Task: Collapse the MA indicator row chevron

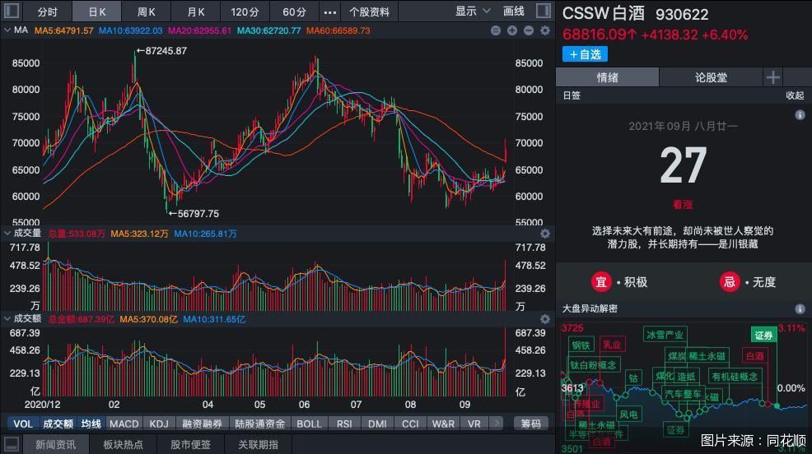Action: click(7, 30)
